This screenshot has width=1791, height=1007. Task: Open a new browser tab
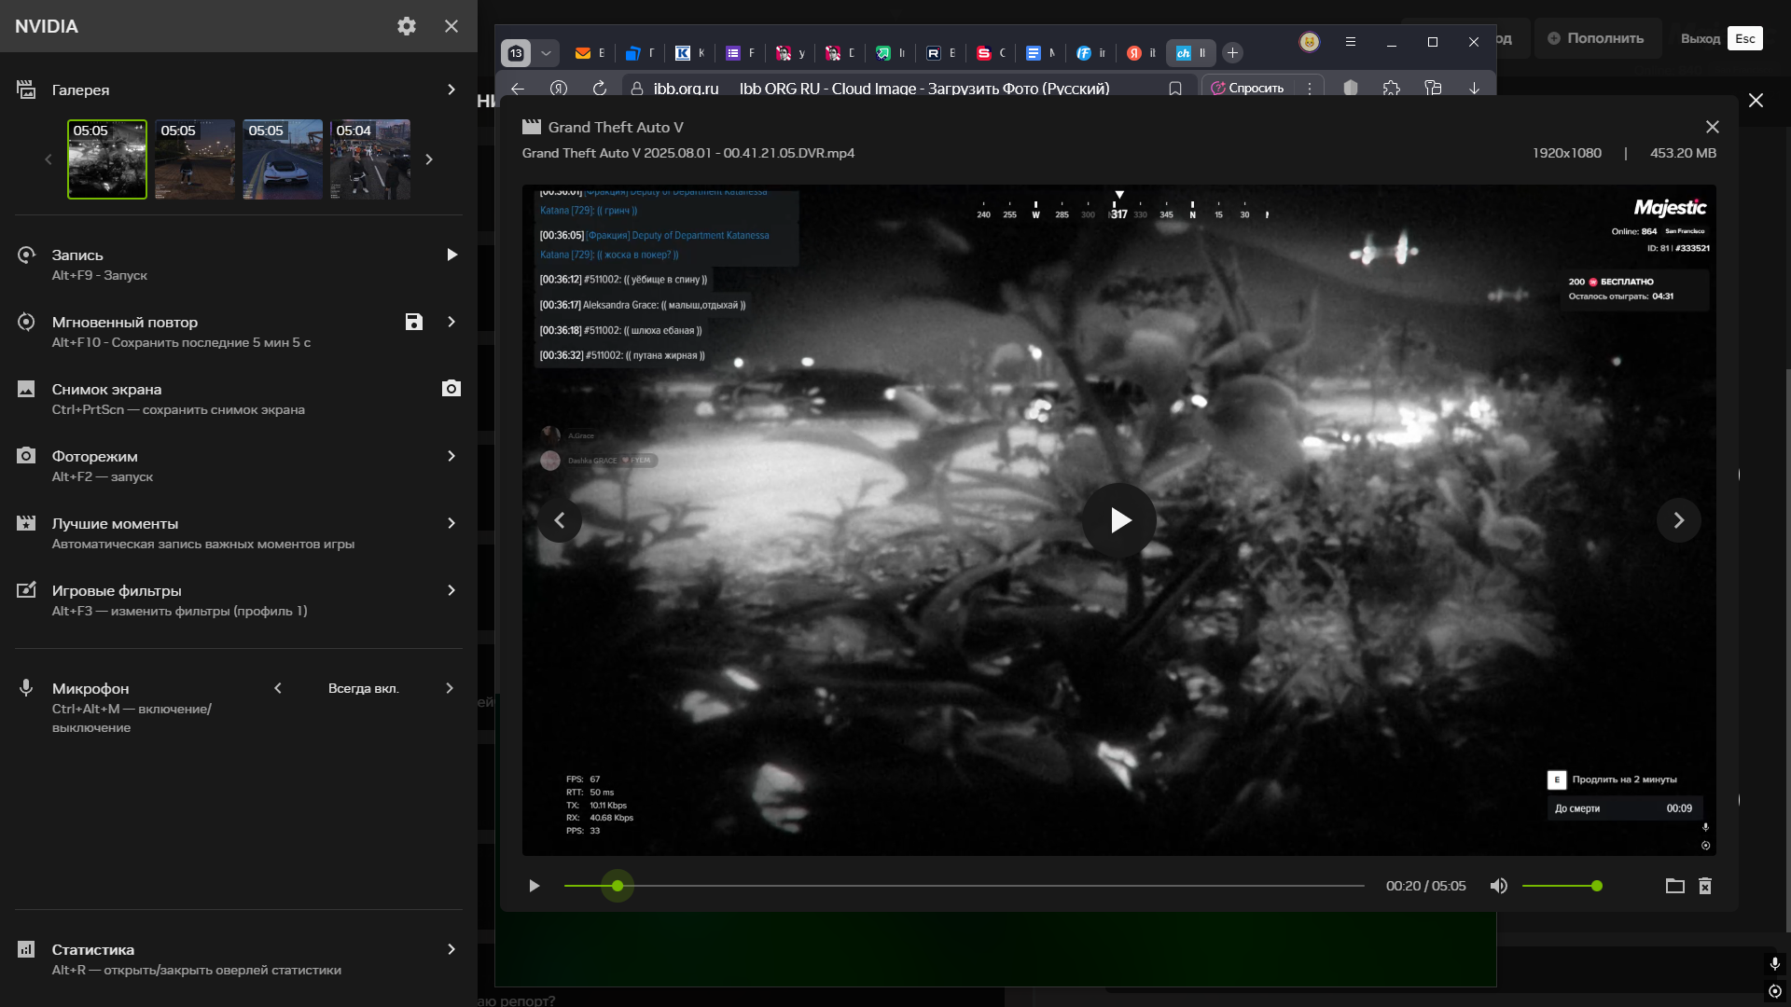pos(1232,53)
